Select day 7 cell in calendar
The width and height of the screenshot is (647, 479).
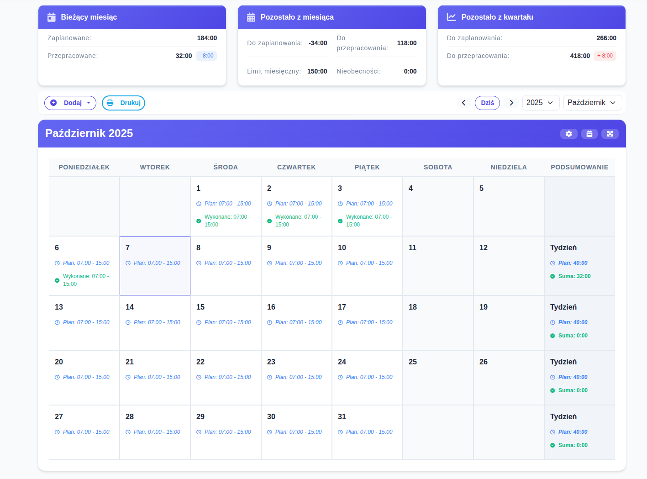tap(155, 265)
